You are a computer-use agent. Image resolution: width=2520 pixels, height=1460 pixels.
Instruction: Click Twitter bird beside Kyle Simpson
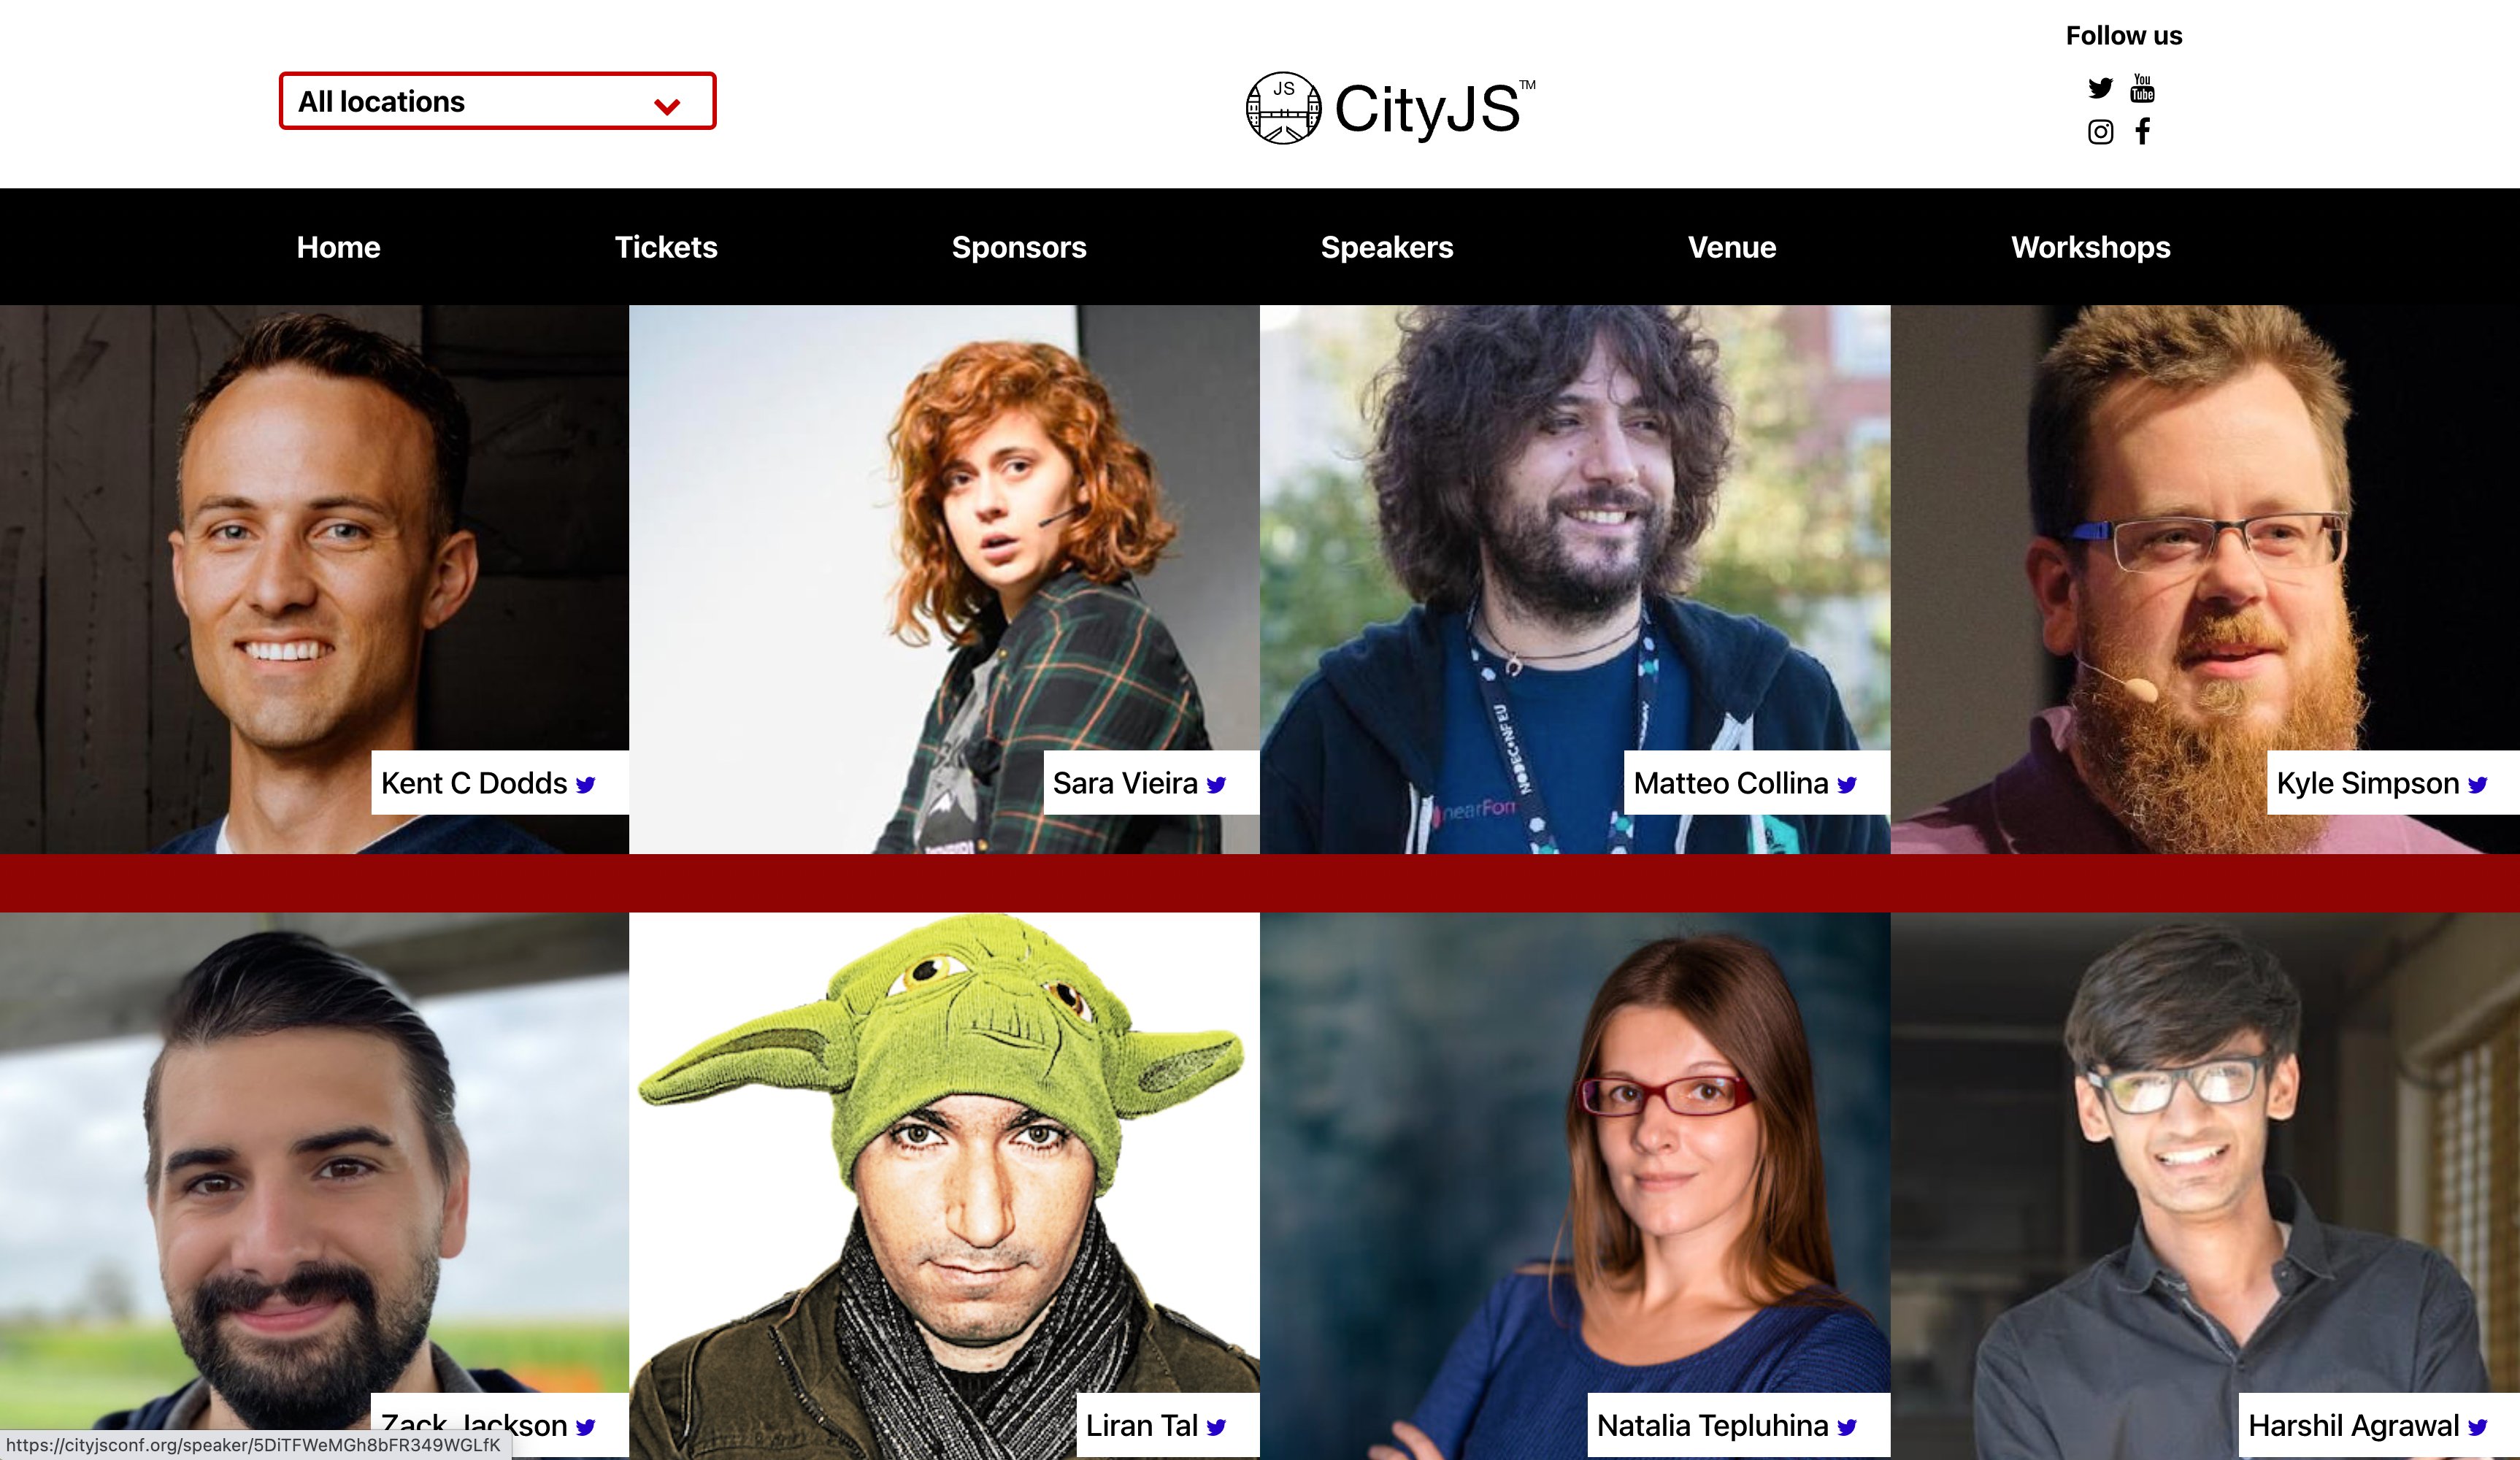tap(2477, 785)
